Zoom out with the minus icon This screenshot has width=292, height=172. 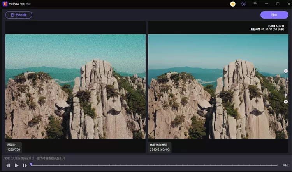(286, 101)
